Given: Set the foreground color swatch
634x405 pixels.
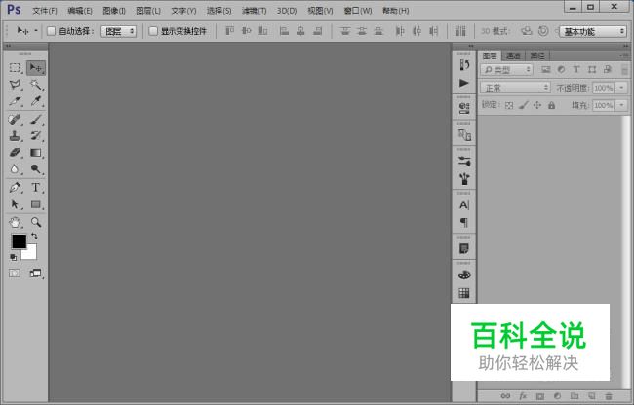Looking at the screenshot, I should pos(18,240).
